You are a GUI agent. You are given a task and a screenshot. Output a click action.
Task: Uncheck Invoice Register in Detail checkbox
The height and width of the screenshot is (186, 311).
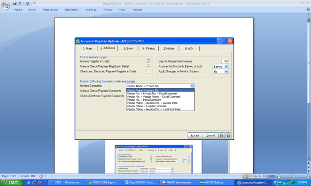[148, 61]
